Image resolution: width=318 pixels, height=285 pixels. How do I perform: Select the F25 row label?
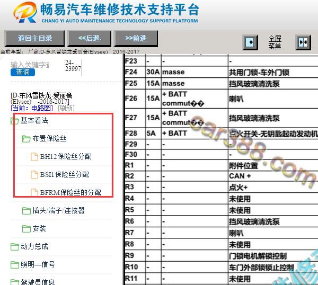tap(131, 83)
